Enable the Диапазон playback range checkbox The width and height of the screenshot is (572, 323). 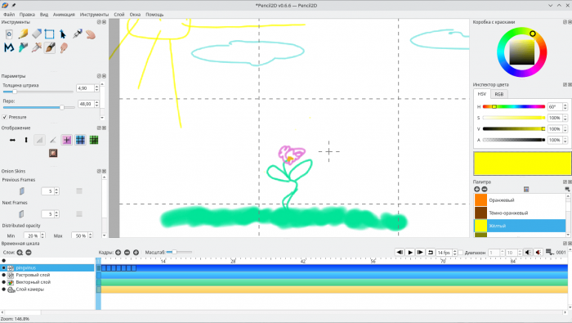pos(461,253)
